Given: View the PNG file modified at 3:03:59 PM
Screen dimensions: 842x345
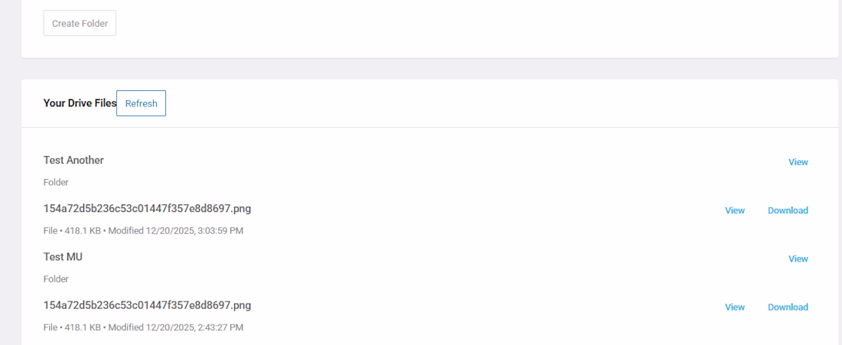Looking at the screenshot, I should point(734,210).
